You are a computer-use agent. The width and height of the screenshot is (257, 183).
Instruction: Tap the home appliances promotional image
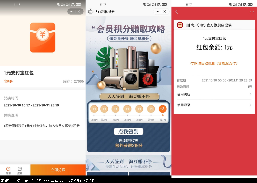click(x=129, y=68)
